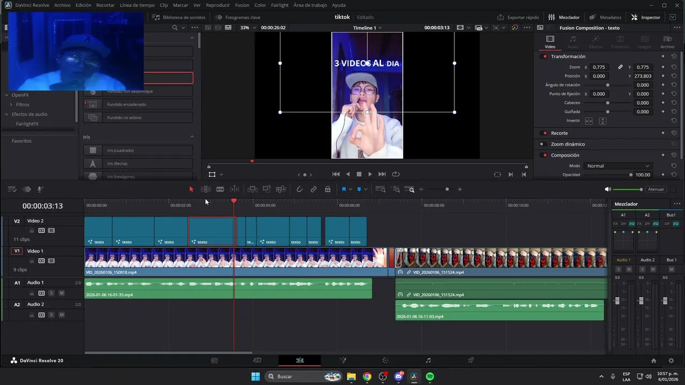The height and width of the screenshot is (385, 685).
Task: Lock the Video 2 track
Action: click(x=32, y=231)
